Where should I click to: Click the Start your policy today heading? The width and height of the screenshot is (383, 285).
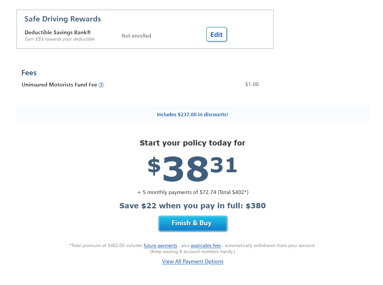click(x=192, y=143)
